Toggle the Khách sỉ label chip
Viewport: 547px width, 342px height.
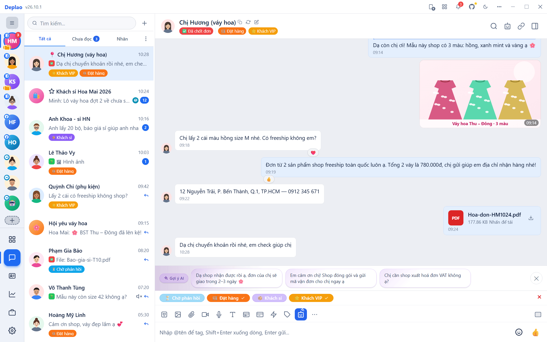[269, 298]
